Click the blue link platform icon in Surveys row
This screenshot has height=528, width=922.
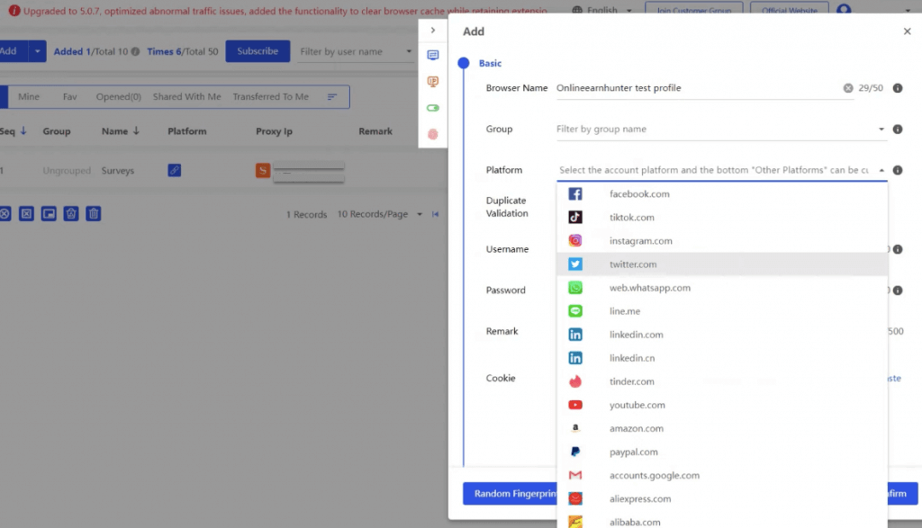[175, 170]
